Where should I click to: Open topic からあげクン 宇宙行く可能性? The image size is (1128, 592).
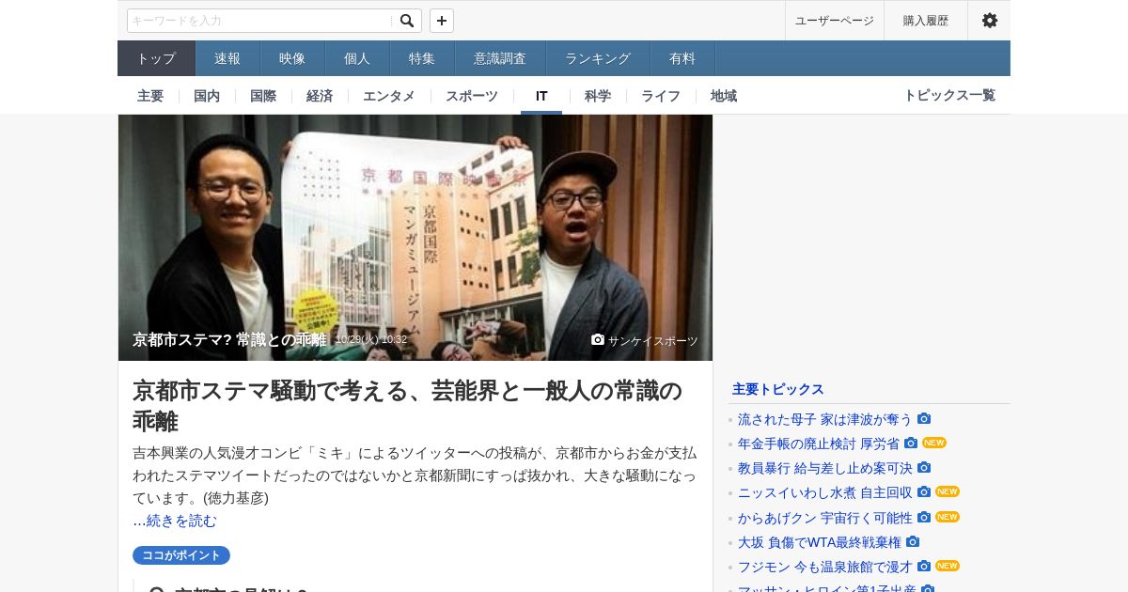[825, 518]
